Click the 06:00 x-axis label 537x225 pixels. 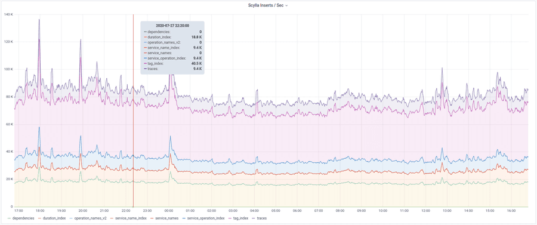(297, 211)
